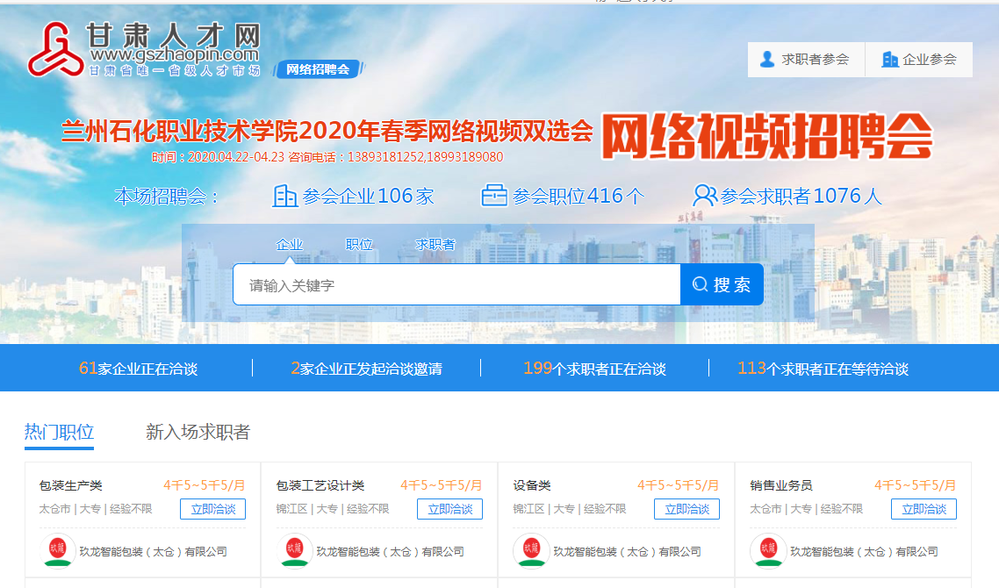999x588 pixels.
Task: Click the 搜索 search button
Action: coord(722,284)
